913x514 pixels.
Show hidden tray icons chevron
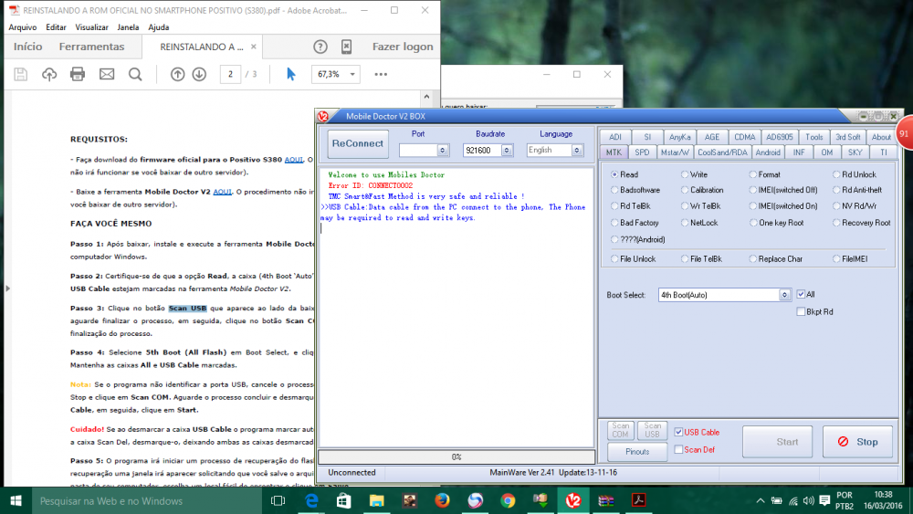pos(761,500)
